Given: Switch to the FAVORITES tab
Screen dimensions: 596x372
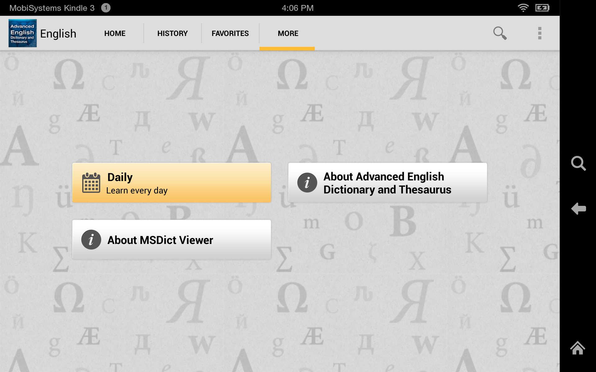Looking at the screenshot, I should pos(230,33).
